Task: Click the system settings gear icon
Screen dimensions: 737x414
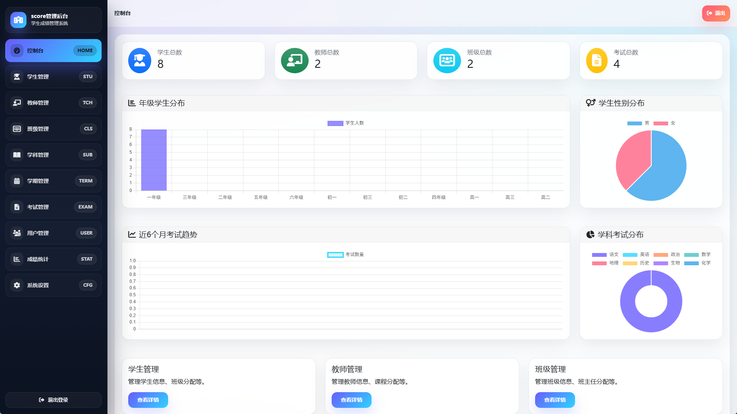Action: coord(17,285)
